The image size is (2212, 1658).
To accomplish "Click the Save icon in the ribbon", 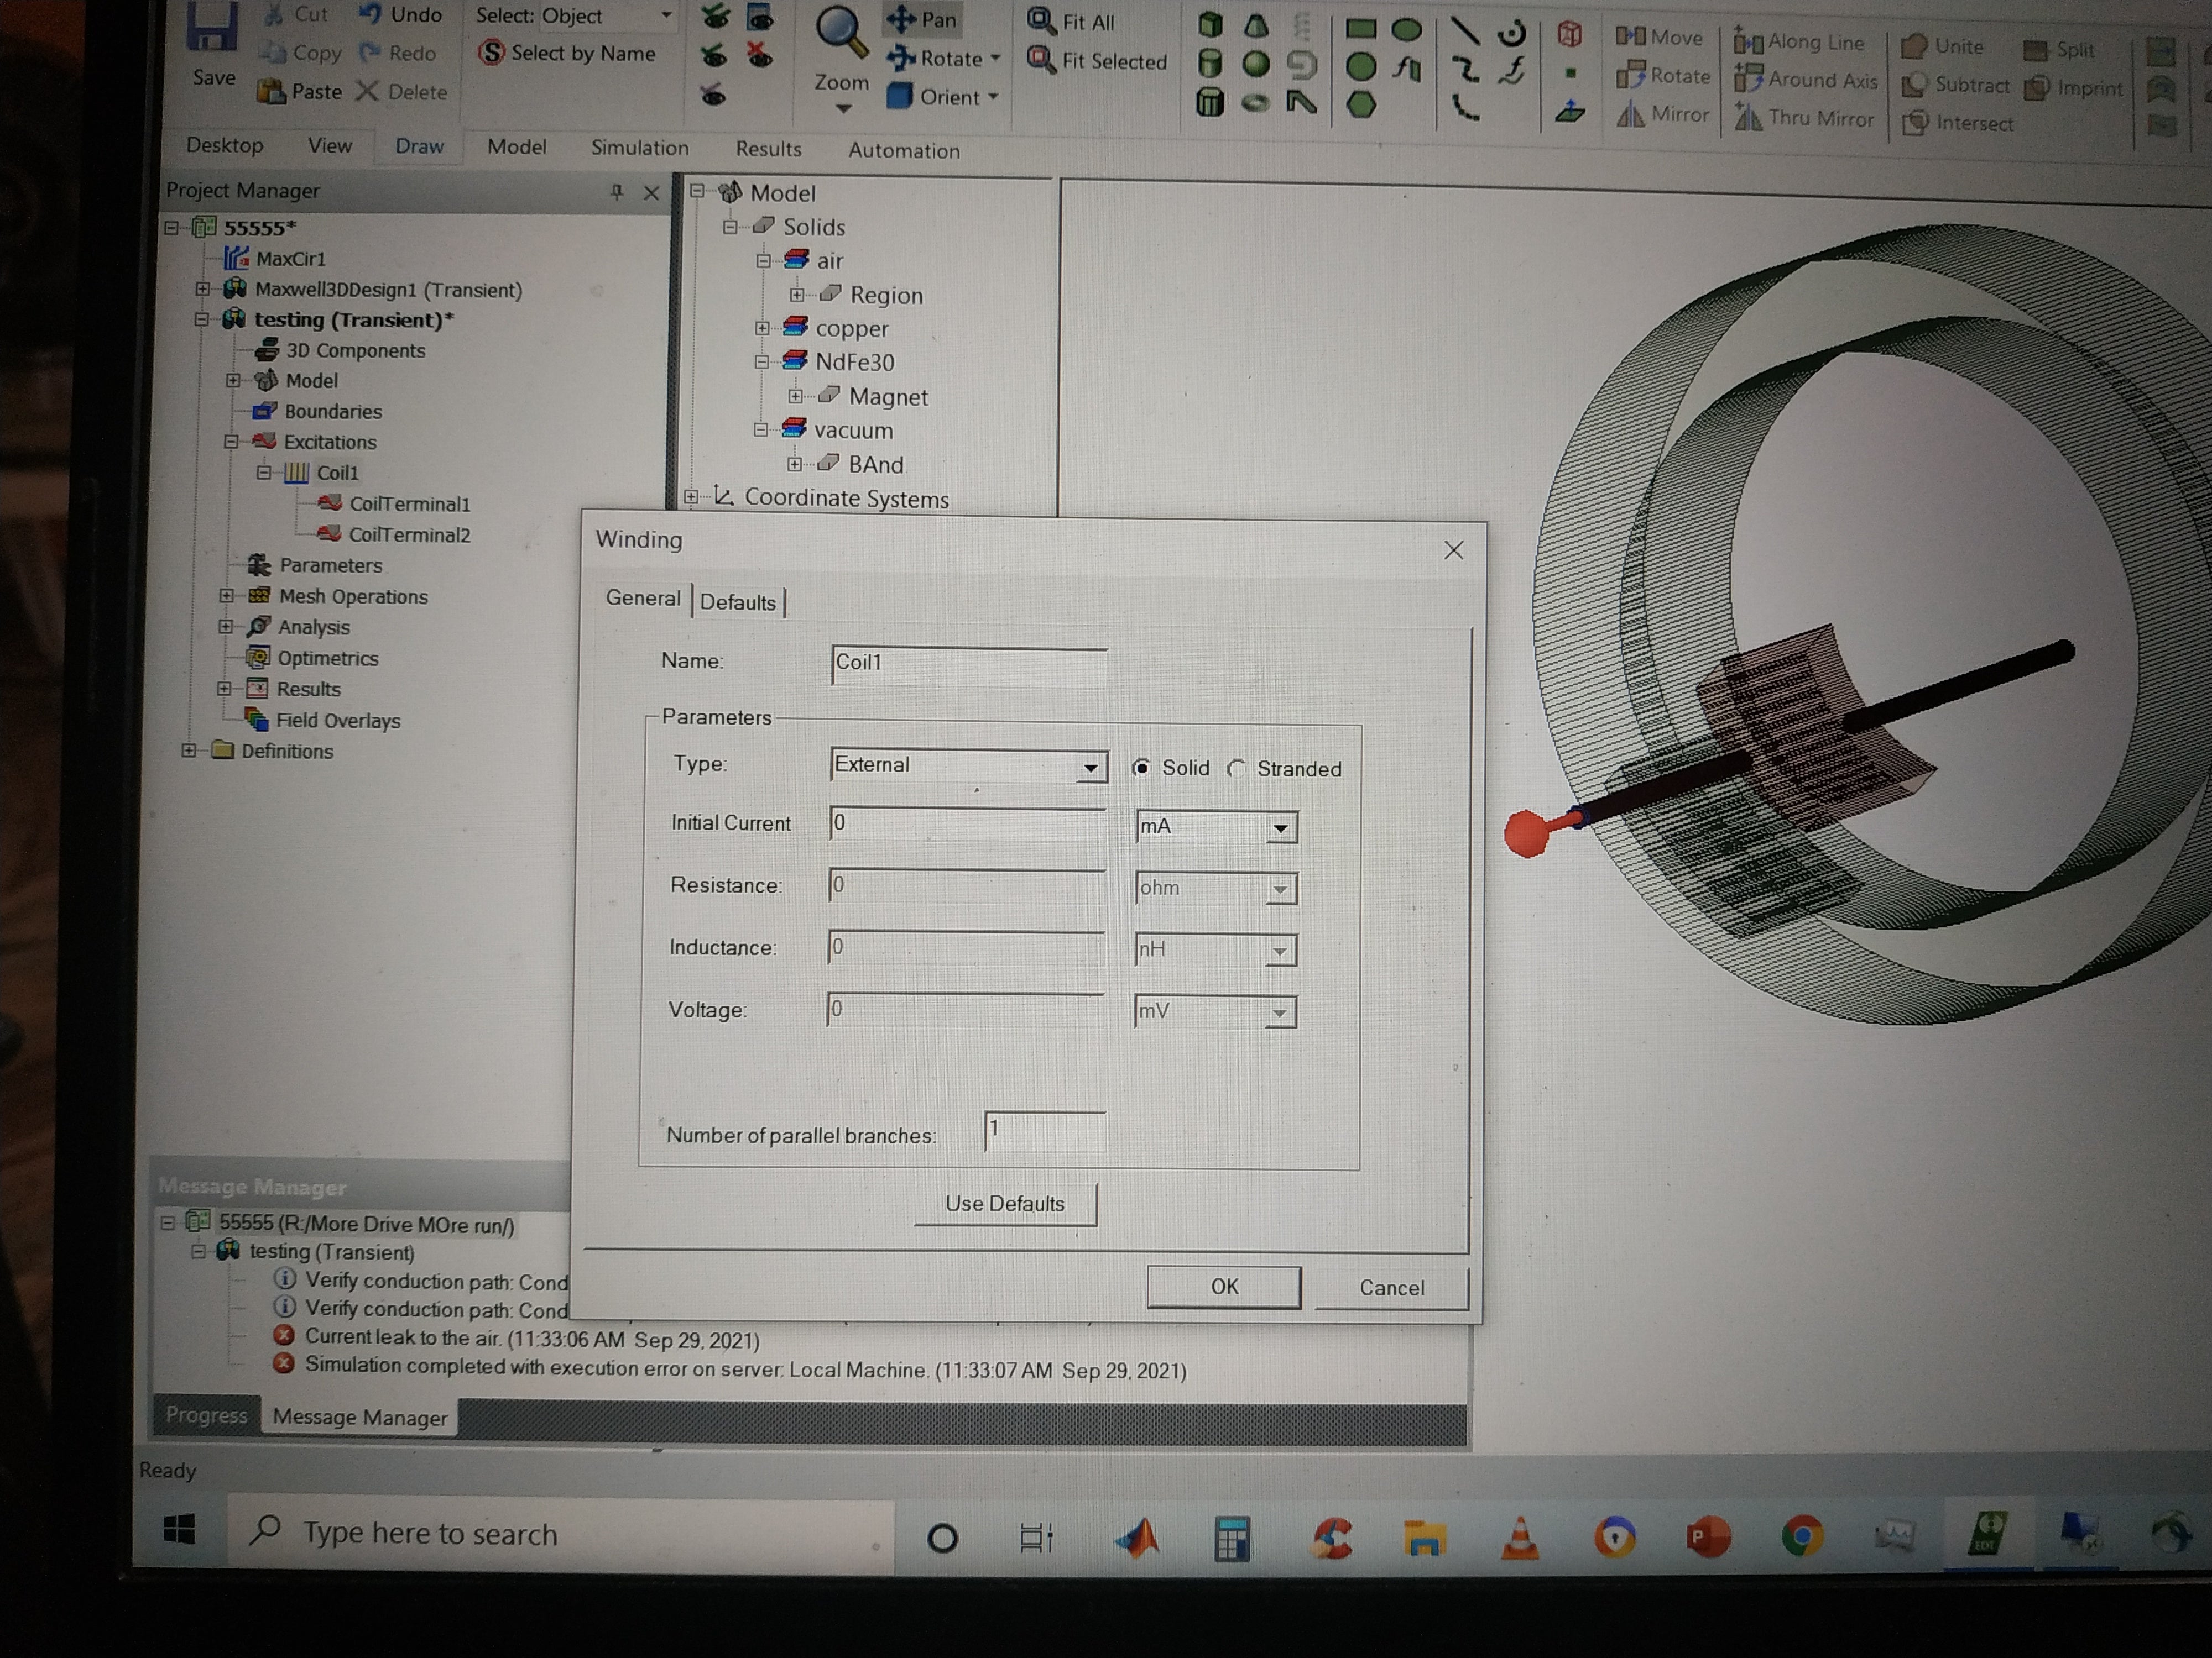I will pos(213,28).
